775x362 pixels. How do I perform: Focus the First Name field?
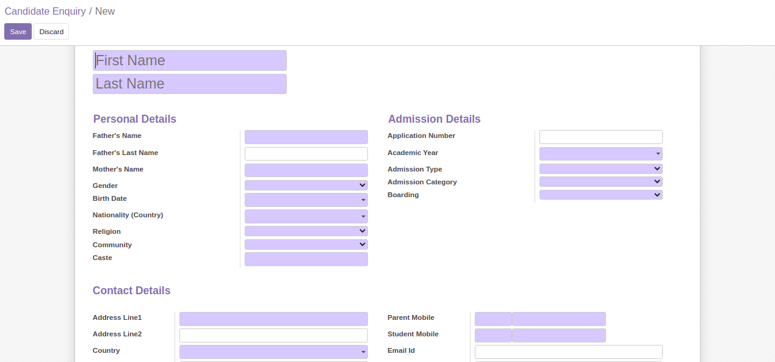(x=189, y=60)
